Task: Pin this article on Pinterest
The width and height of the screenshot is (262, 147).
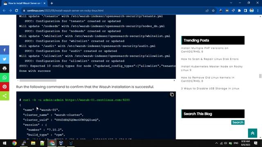Action: [5, 87]
